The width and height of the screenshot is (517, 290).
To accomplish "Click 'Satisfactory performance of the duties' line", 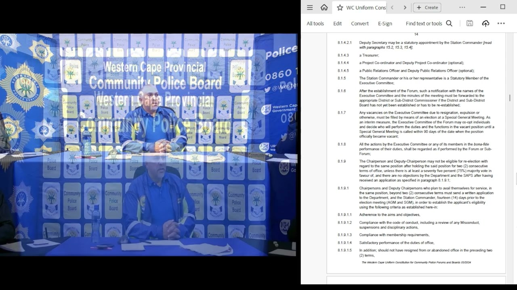I will click(397, 243).
